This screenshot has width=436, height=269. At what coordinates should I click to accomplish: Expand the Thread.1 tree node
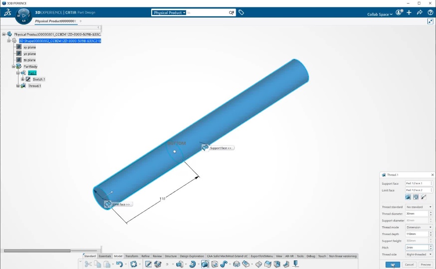coord(18,86)
